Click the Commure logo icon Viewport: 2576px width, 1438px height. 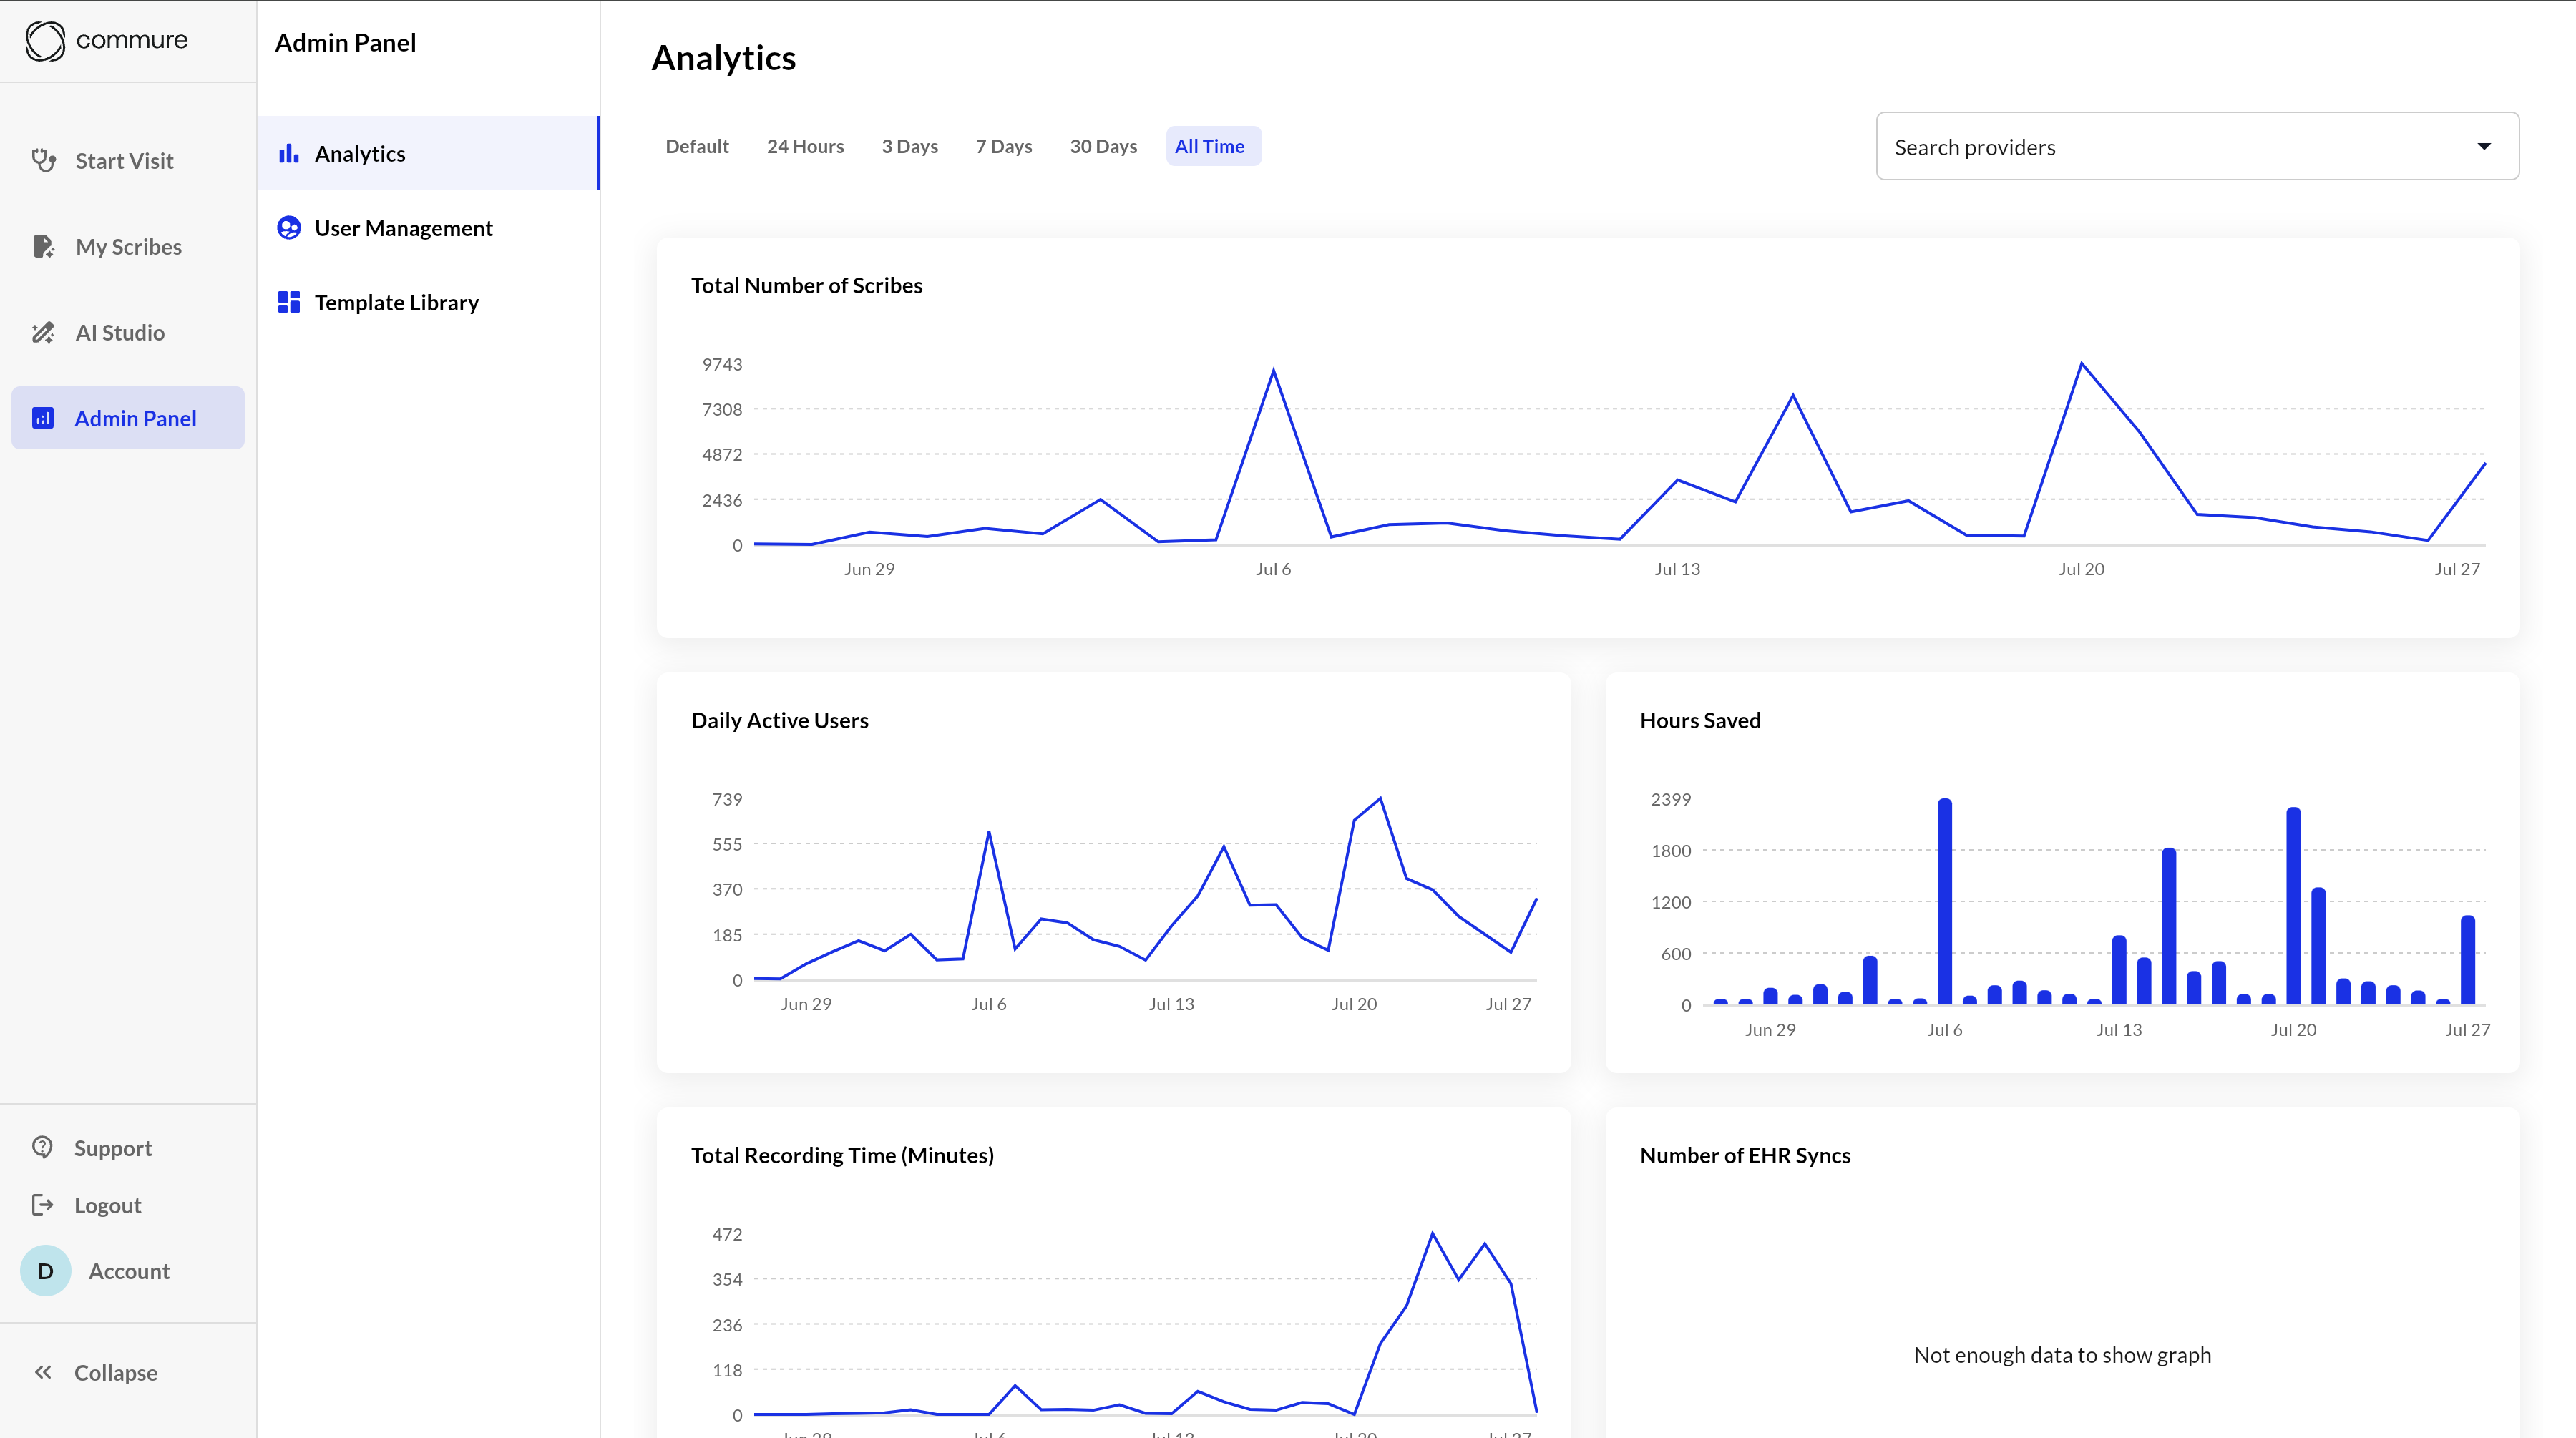[45, 41]
